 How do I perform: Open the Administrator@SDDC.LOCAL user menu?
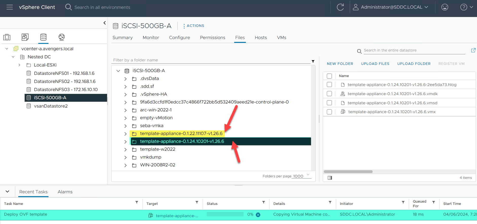[391, 7]
